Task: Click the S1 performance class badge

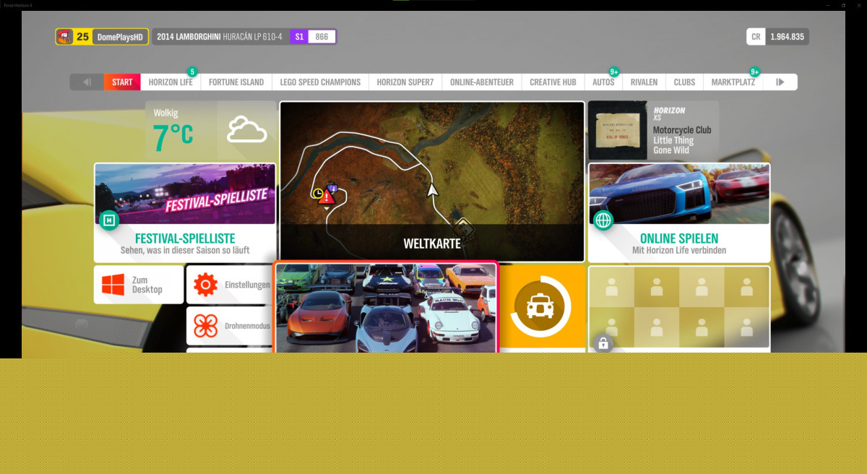Action: 299,37
